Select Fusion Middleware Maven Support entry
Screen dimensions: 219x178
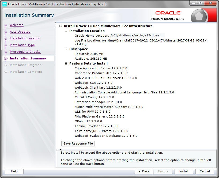pyautogui.click(x=109, y=107)
